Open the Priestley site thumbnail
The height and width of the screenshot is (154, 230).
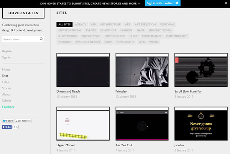142,70
